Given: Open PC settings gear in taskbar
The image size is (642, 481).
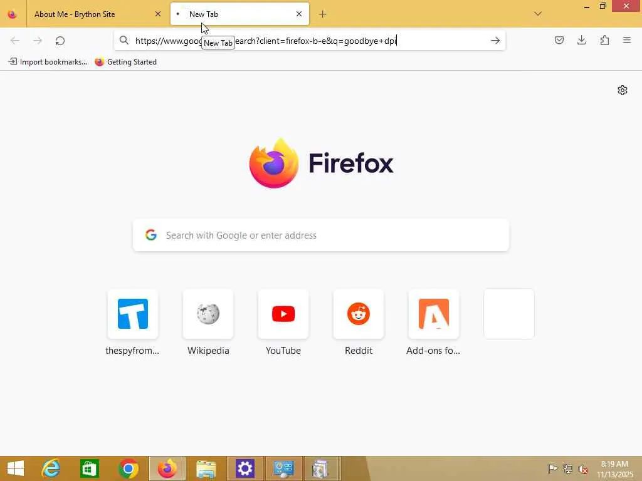Looking at the screenshot, I should click(x=245, y=468).
